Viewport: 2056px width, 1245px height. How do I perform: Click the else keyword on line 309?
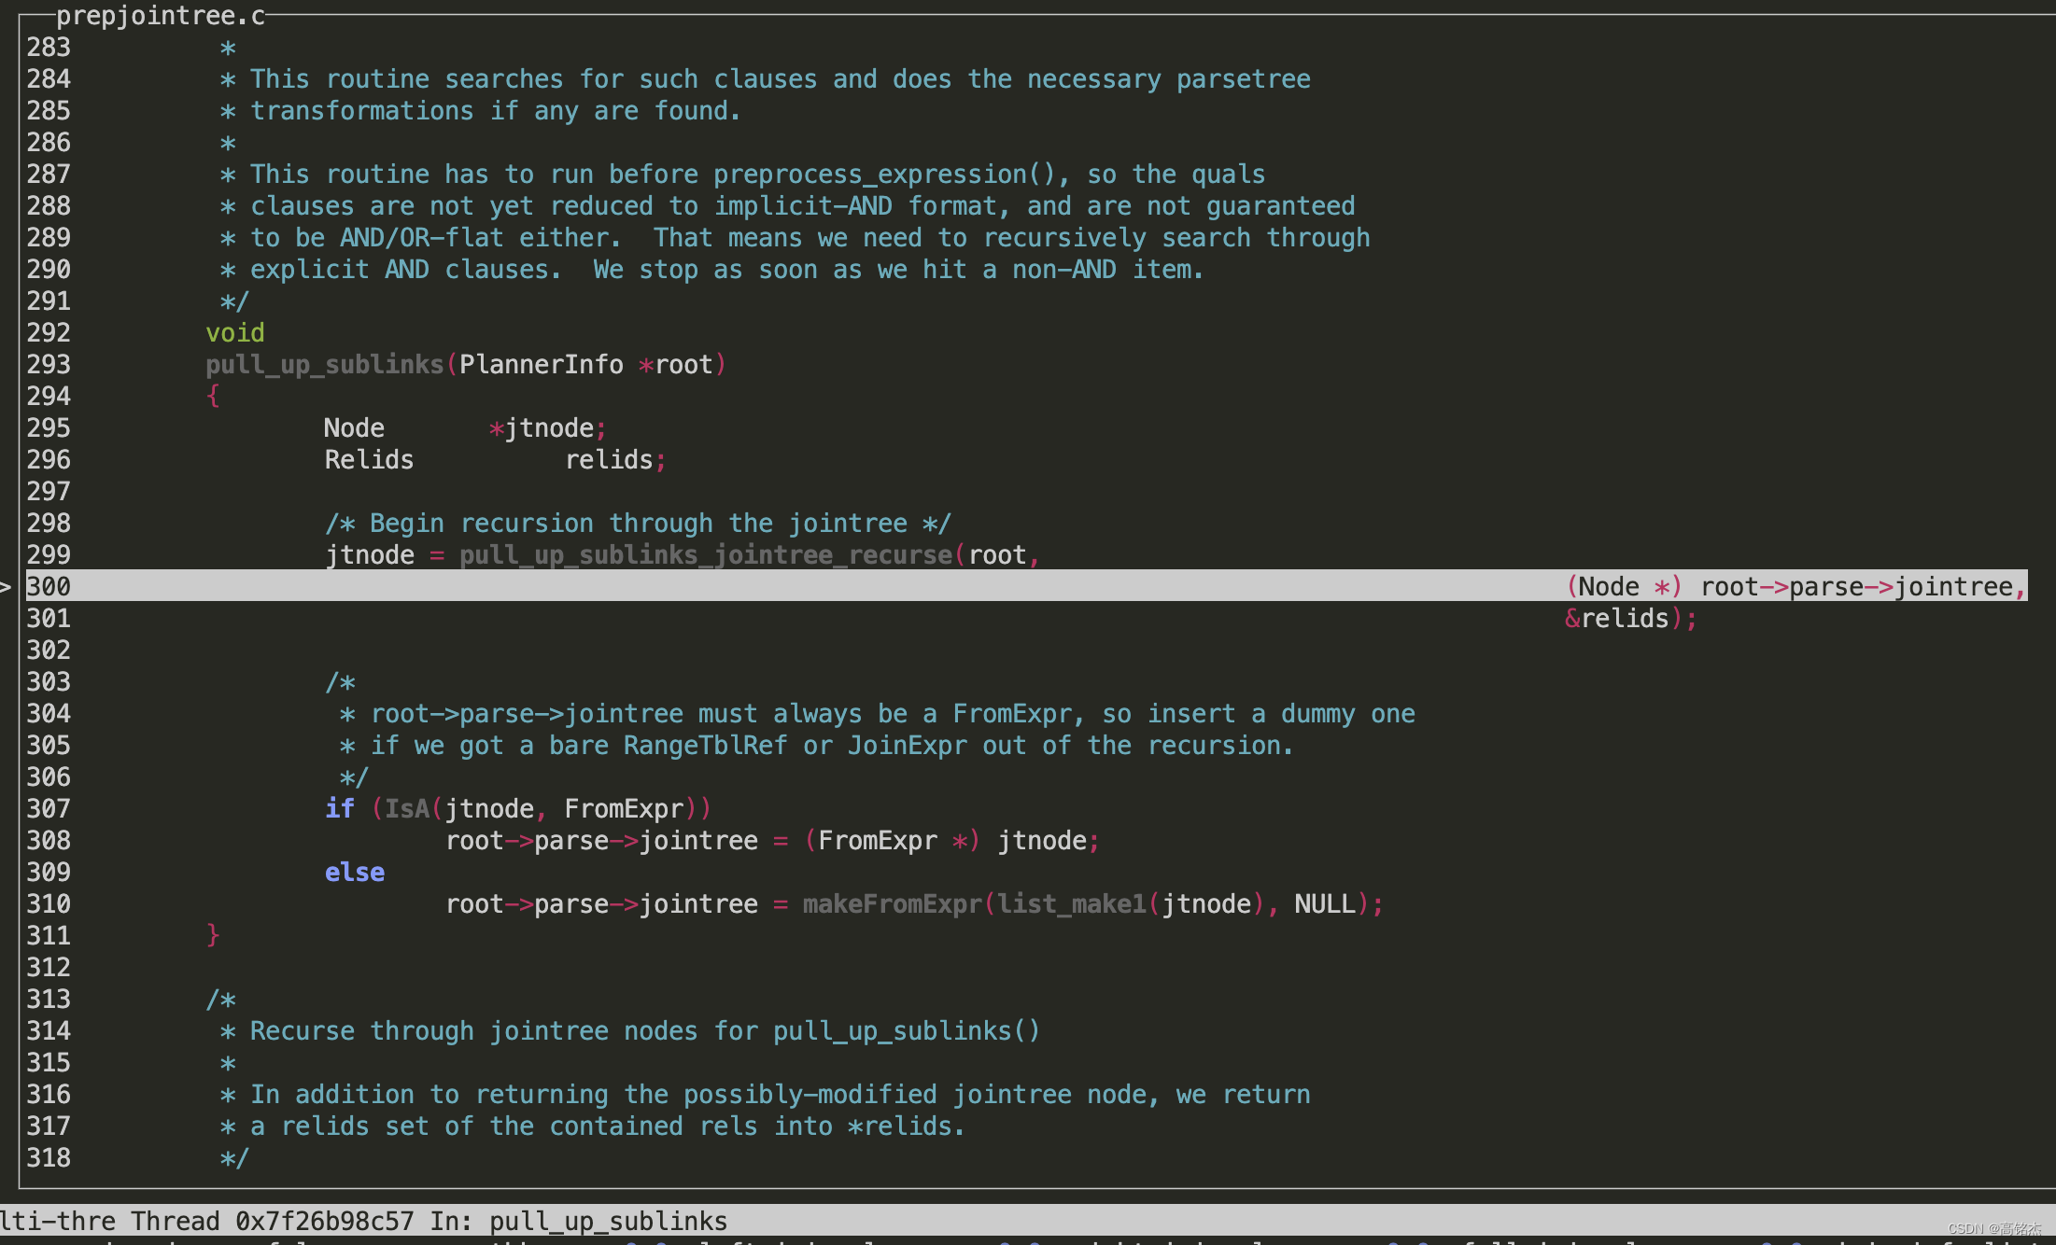354,872
